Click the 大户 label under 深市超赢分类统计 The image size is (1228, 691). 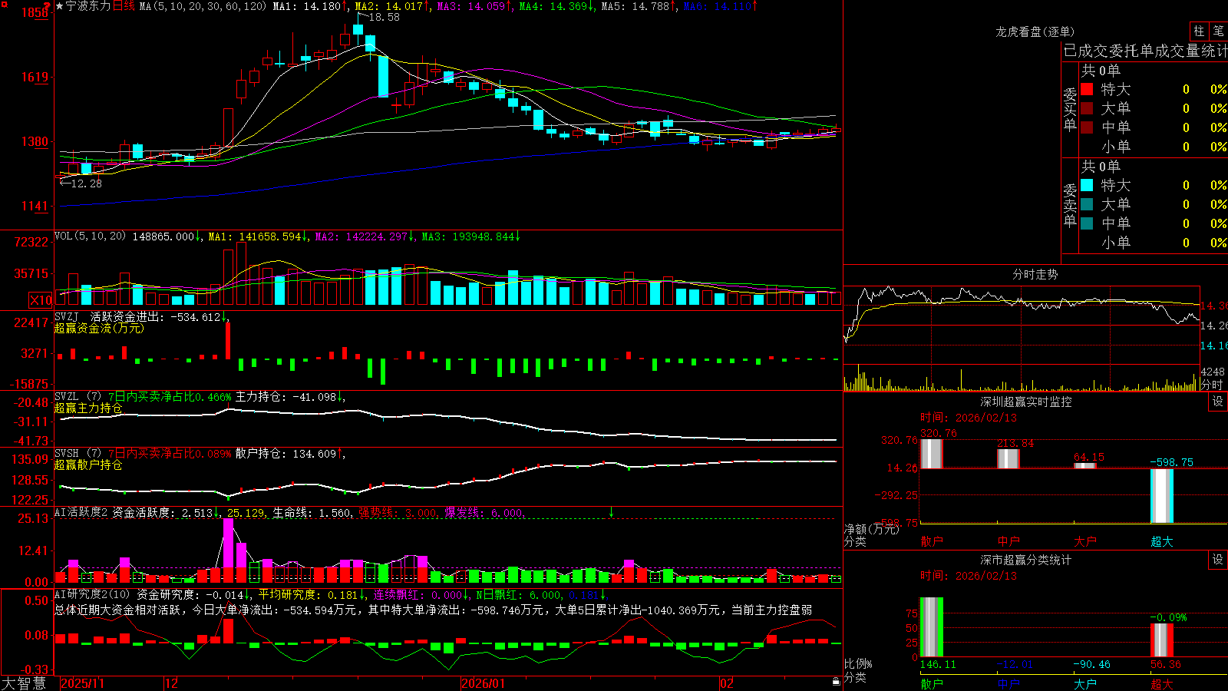[x=1084, y=683]
